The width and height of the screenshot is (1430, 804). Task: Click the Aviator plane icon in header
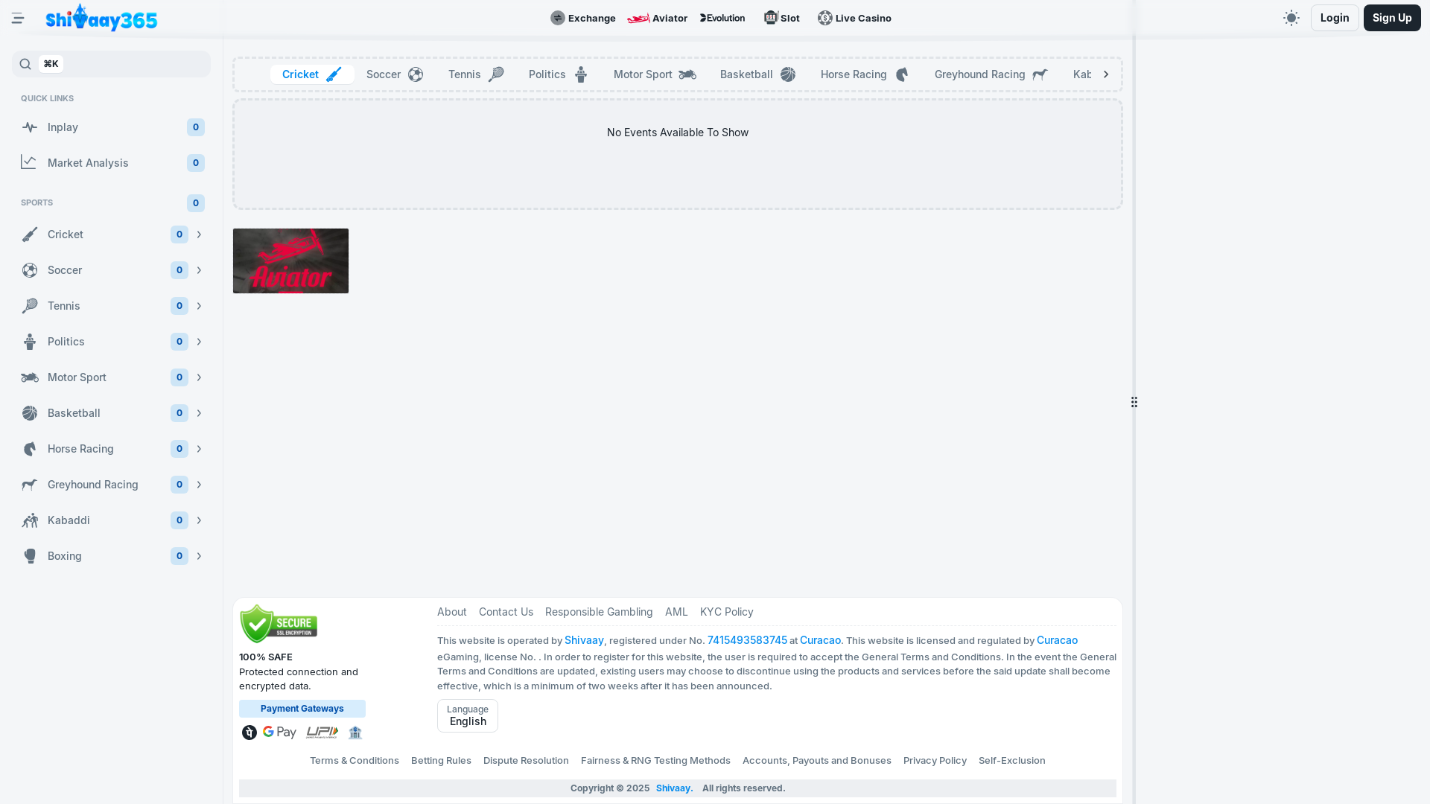click(638, 18)
